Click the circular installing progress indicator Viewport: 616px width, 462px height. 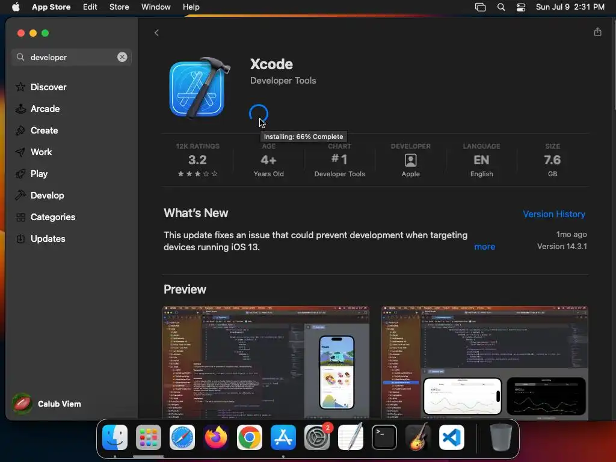(259, 114)
